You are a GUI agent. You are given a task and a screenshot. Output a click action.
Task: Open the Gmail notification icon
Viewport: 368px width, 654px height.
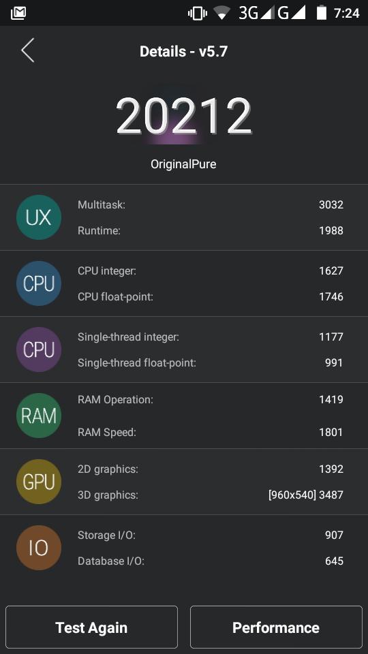[18, 14]
